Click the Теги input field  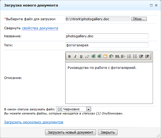(107, 45)
